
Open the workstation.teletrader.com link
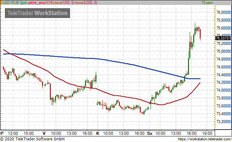[205, 139]
